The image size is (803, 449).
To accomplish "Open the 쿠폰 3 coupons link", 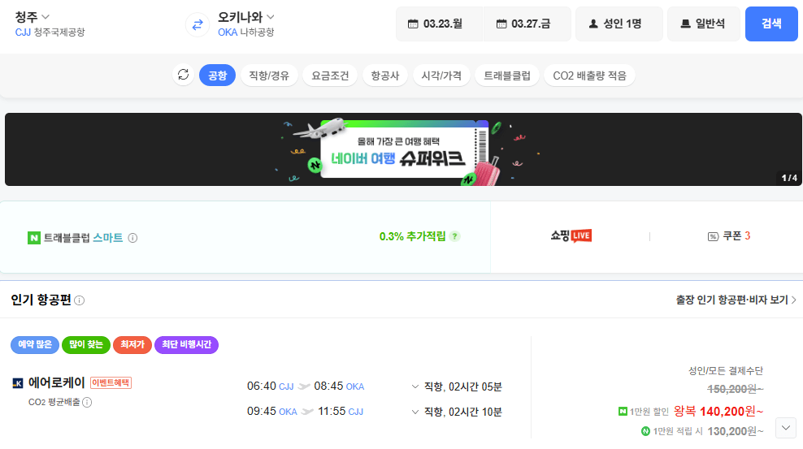I will point(729,236).
